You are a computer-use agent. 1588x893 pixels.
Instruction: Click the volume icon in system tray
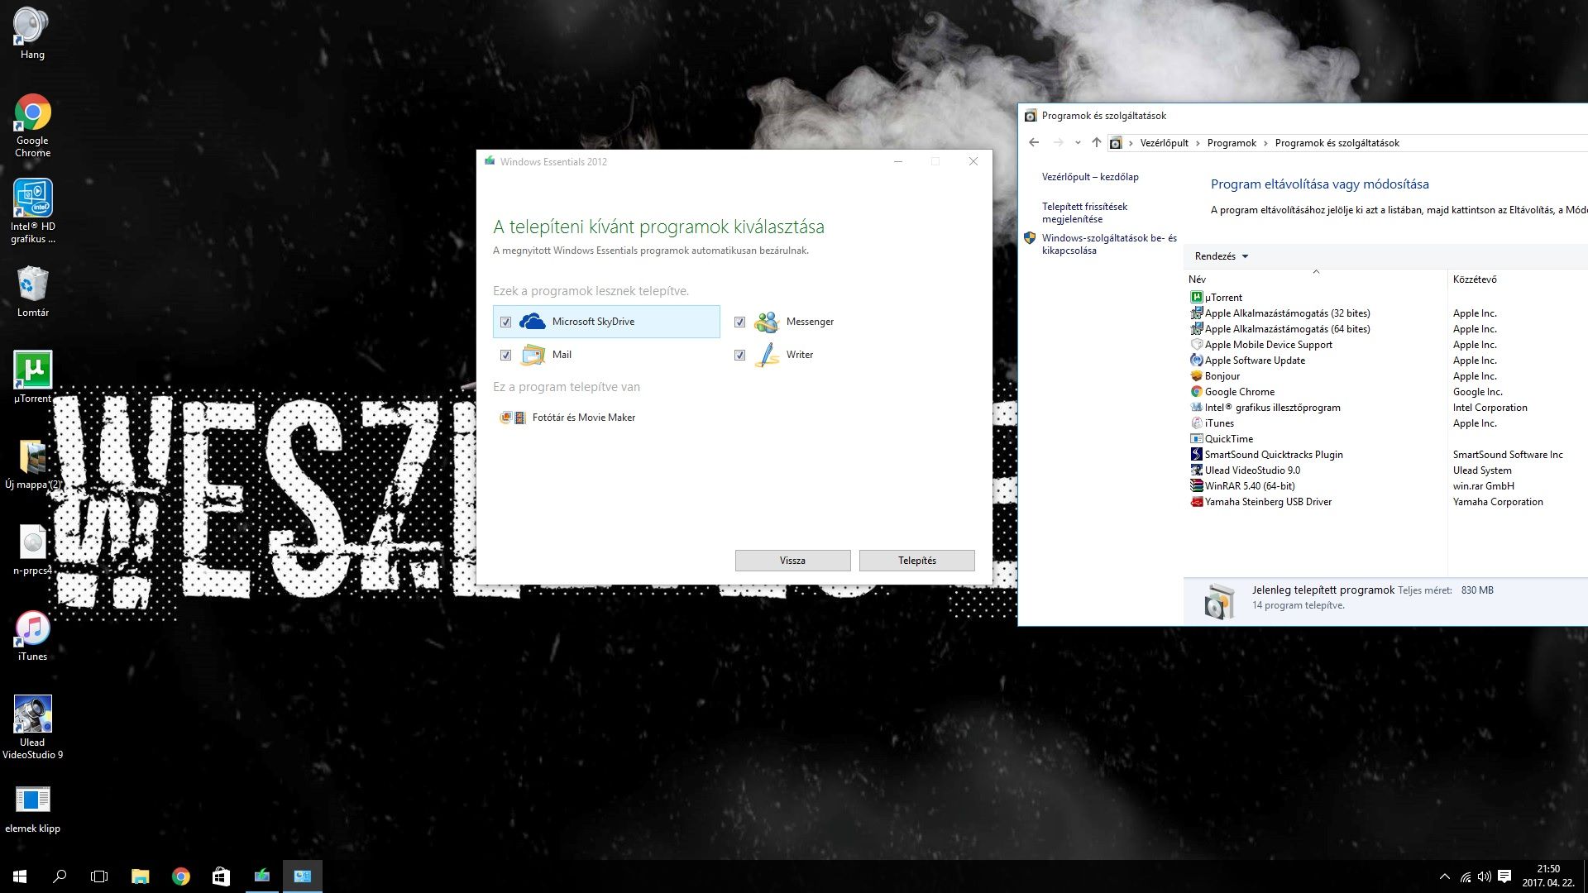tap(1485, 876)
